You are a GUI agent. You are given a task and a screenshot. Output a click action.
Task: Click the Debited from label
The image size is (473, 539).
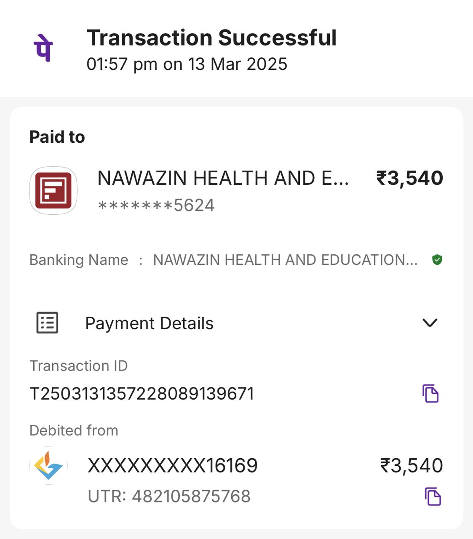[x=74, y=430]
